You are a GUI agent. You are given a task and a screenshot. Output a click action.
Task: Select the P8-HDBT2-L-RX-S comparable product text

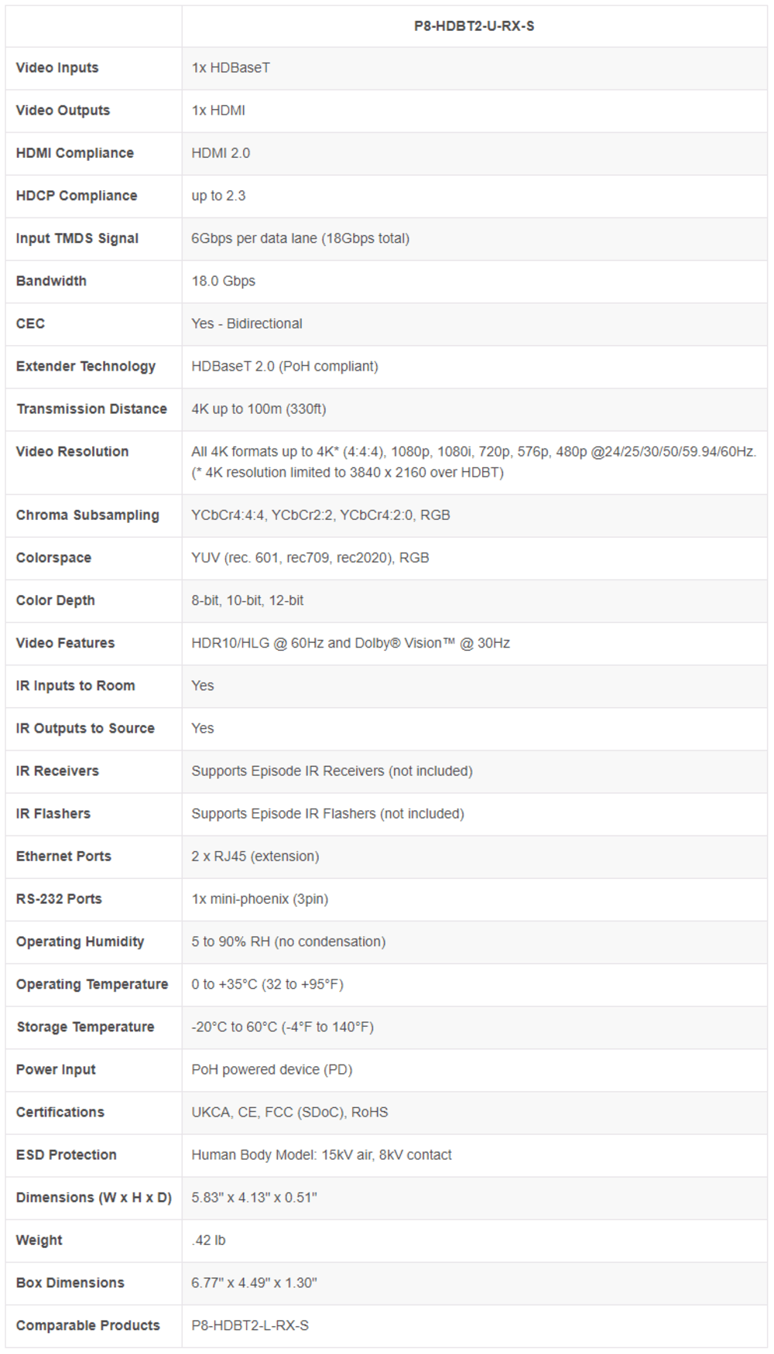click(250, 1325)
